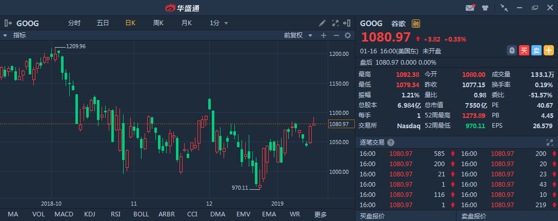
Task: Expand chart to fullscreen
Action: click(x=335, y=24)
